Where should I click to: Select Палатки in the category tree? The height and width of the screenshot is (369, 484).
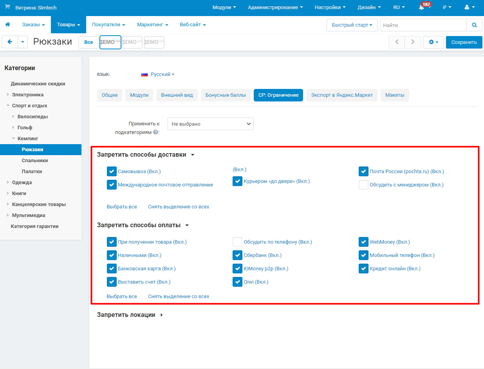coord(32,172)
